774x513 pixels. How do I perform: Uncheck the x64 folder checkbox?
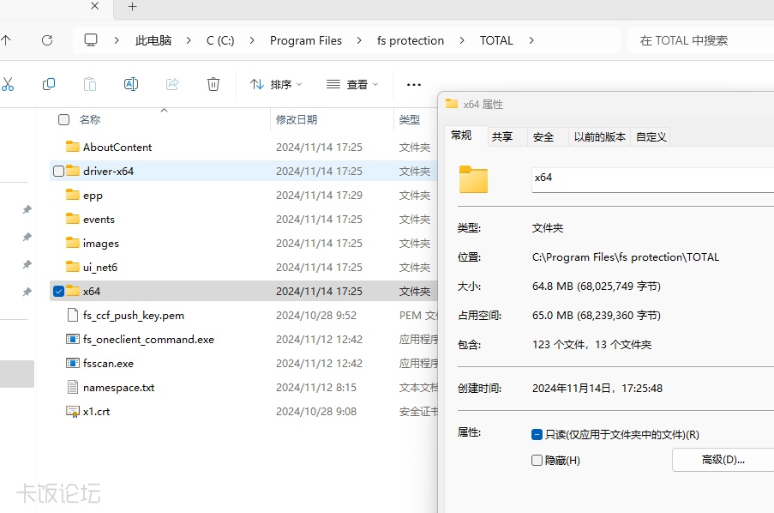59,291
